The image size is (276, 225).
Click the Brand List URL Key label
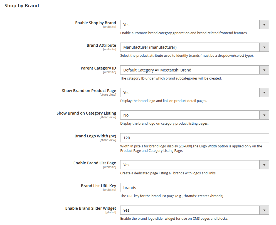pos(98,186)
